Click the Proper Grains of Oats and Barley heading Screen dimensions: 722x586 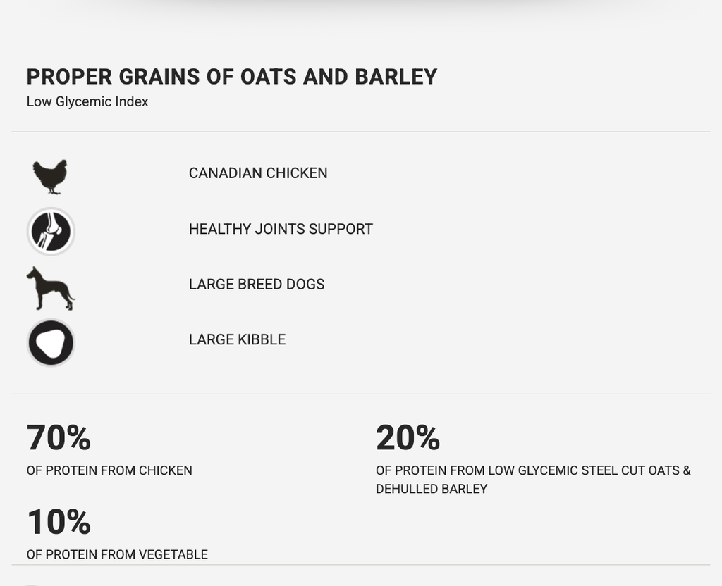[x=231, y=77]
